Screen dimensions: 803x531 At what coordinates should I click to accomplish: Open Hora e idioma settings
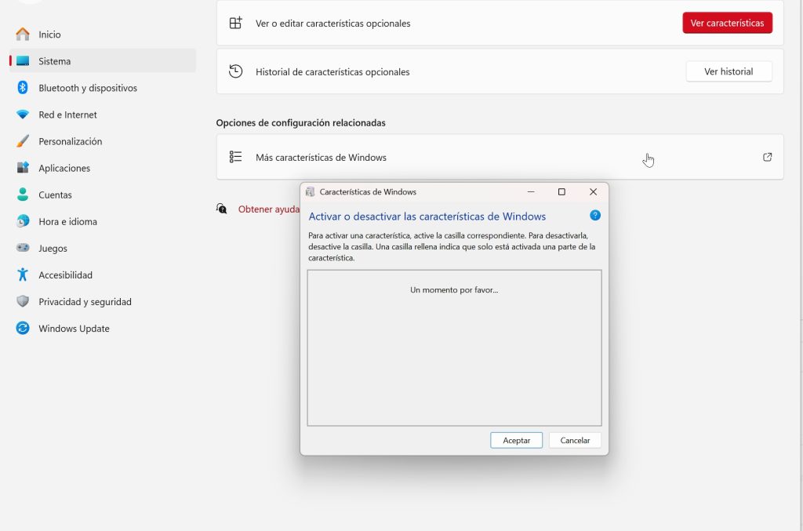103,221
